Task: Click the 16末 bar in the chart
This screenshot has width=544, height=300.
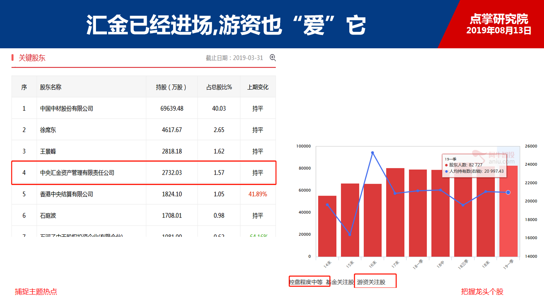Action: click(373, 220)
